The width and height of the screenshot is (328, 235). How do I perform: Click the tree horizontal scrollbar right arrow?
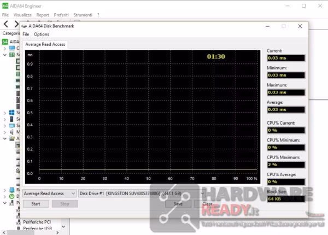[57, 232]
